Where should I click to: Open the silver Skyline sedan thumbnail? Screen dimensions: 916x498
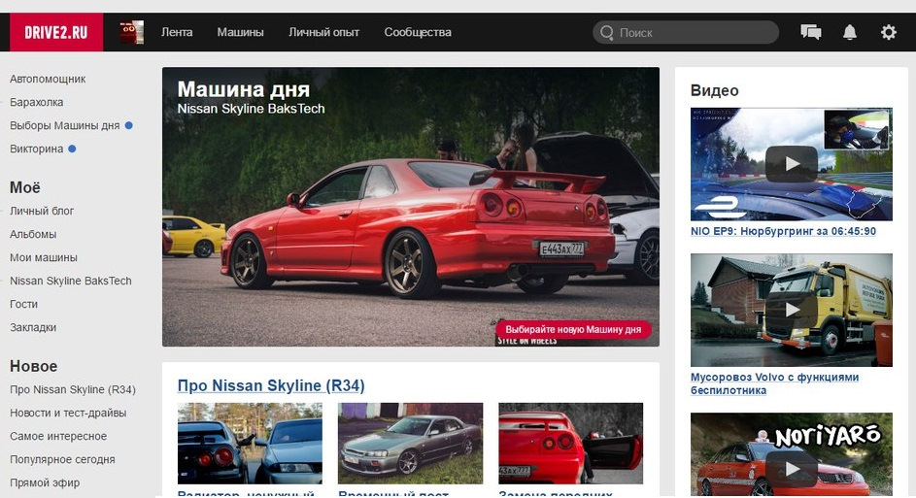tap(410, 443)
